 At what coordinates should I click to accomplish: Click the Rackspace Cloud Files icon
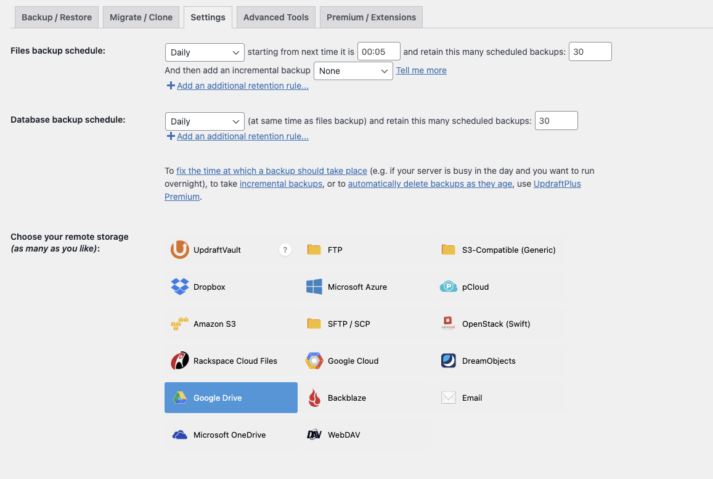179,361
